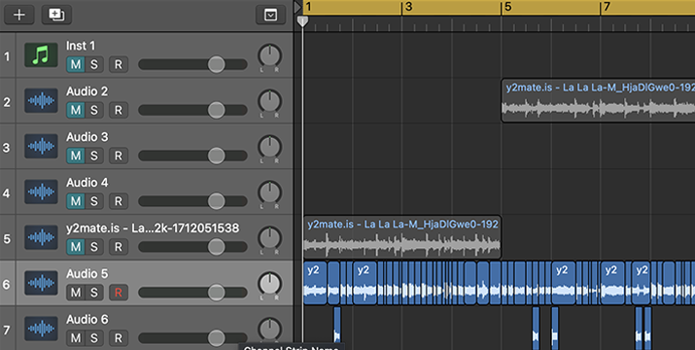Click the Audio 5 waveform track icon
695x350 pixels.
point(41,283)
